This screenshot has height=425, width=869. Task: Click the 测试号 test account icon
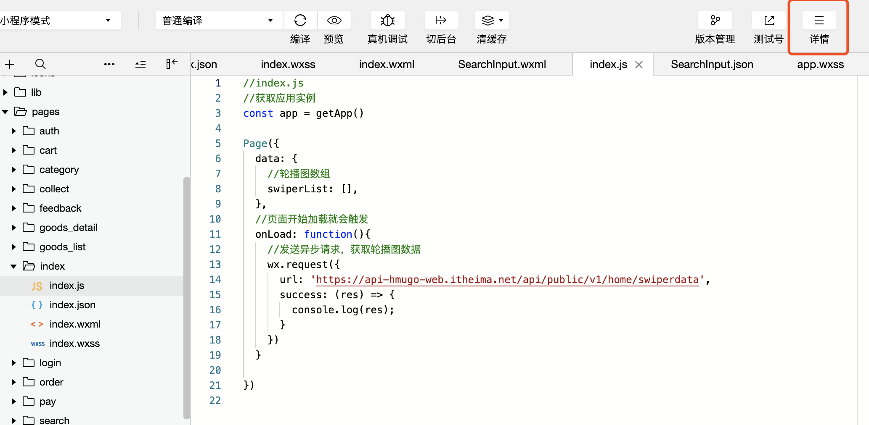[769, 20]
